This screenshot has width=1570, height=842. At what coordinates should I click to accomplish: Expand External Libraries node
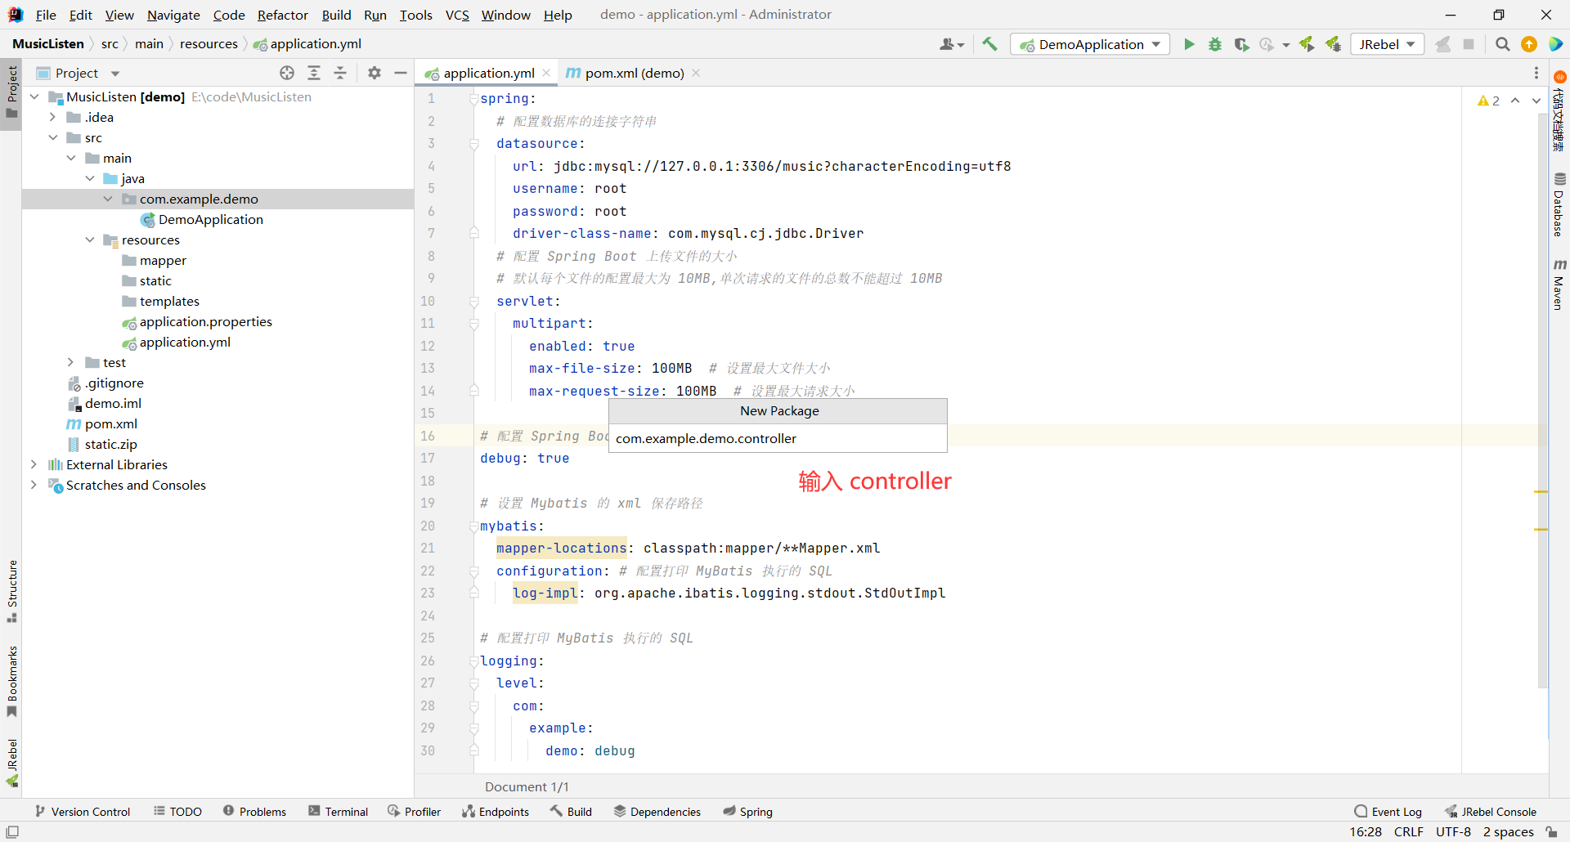[x=34, y=464]
